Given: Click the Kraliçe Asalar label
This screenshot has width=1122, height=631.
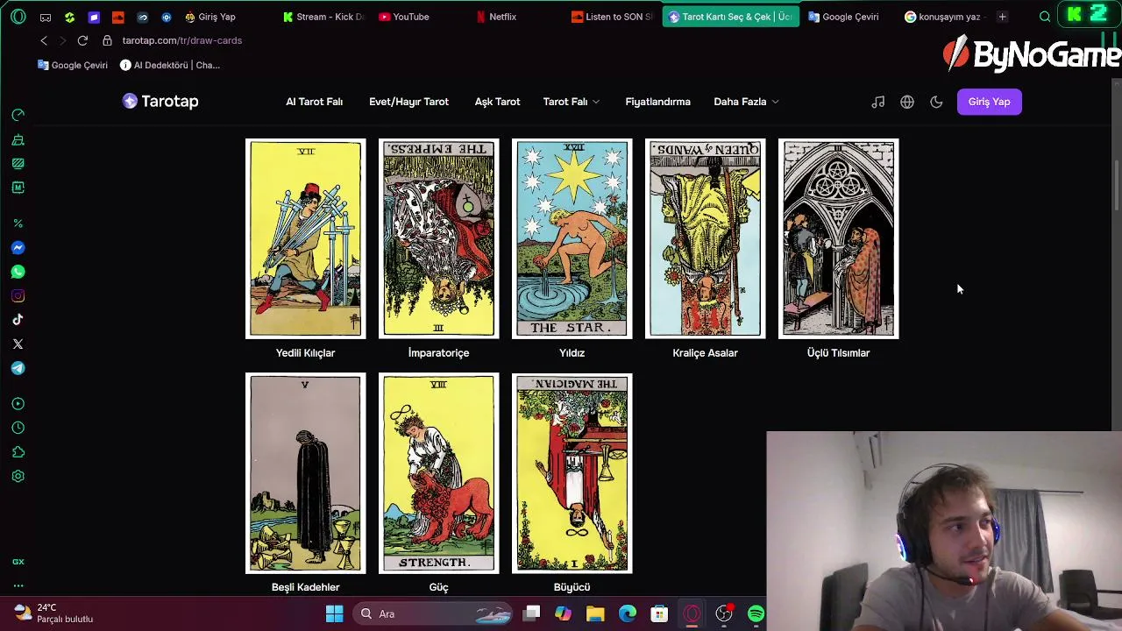Looking at the screenshot, I should click(x=705, y=352).
